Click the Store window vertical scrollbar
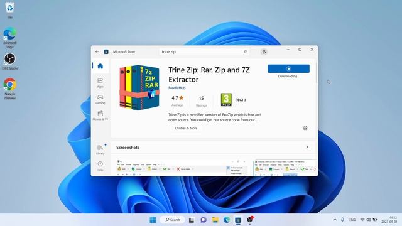 coord(317,73)
